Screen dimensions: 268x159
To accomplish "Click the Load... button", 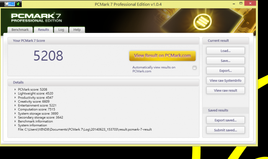I will pos(225,51).
